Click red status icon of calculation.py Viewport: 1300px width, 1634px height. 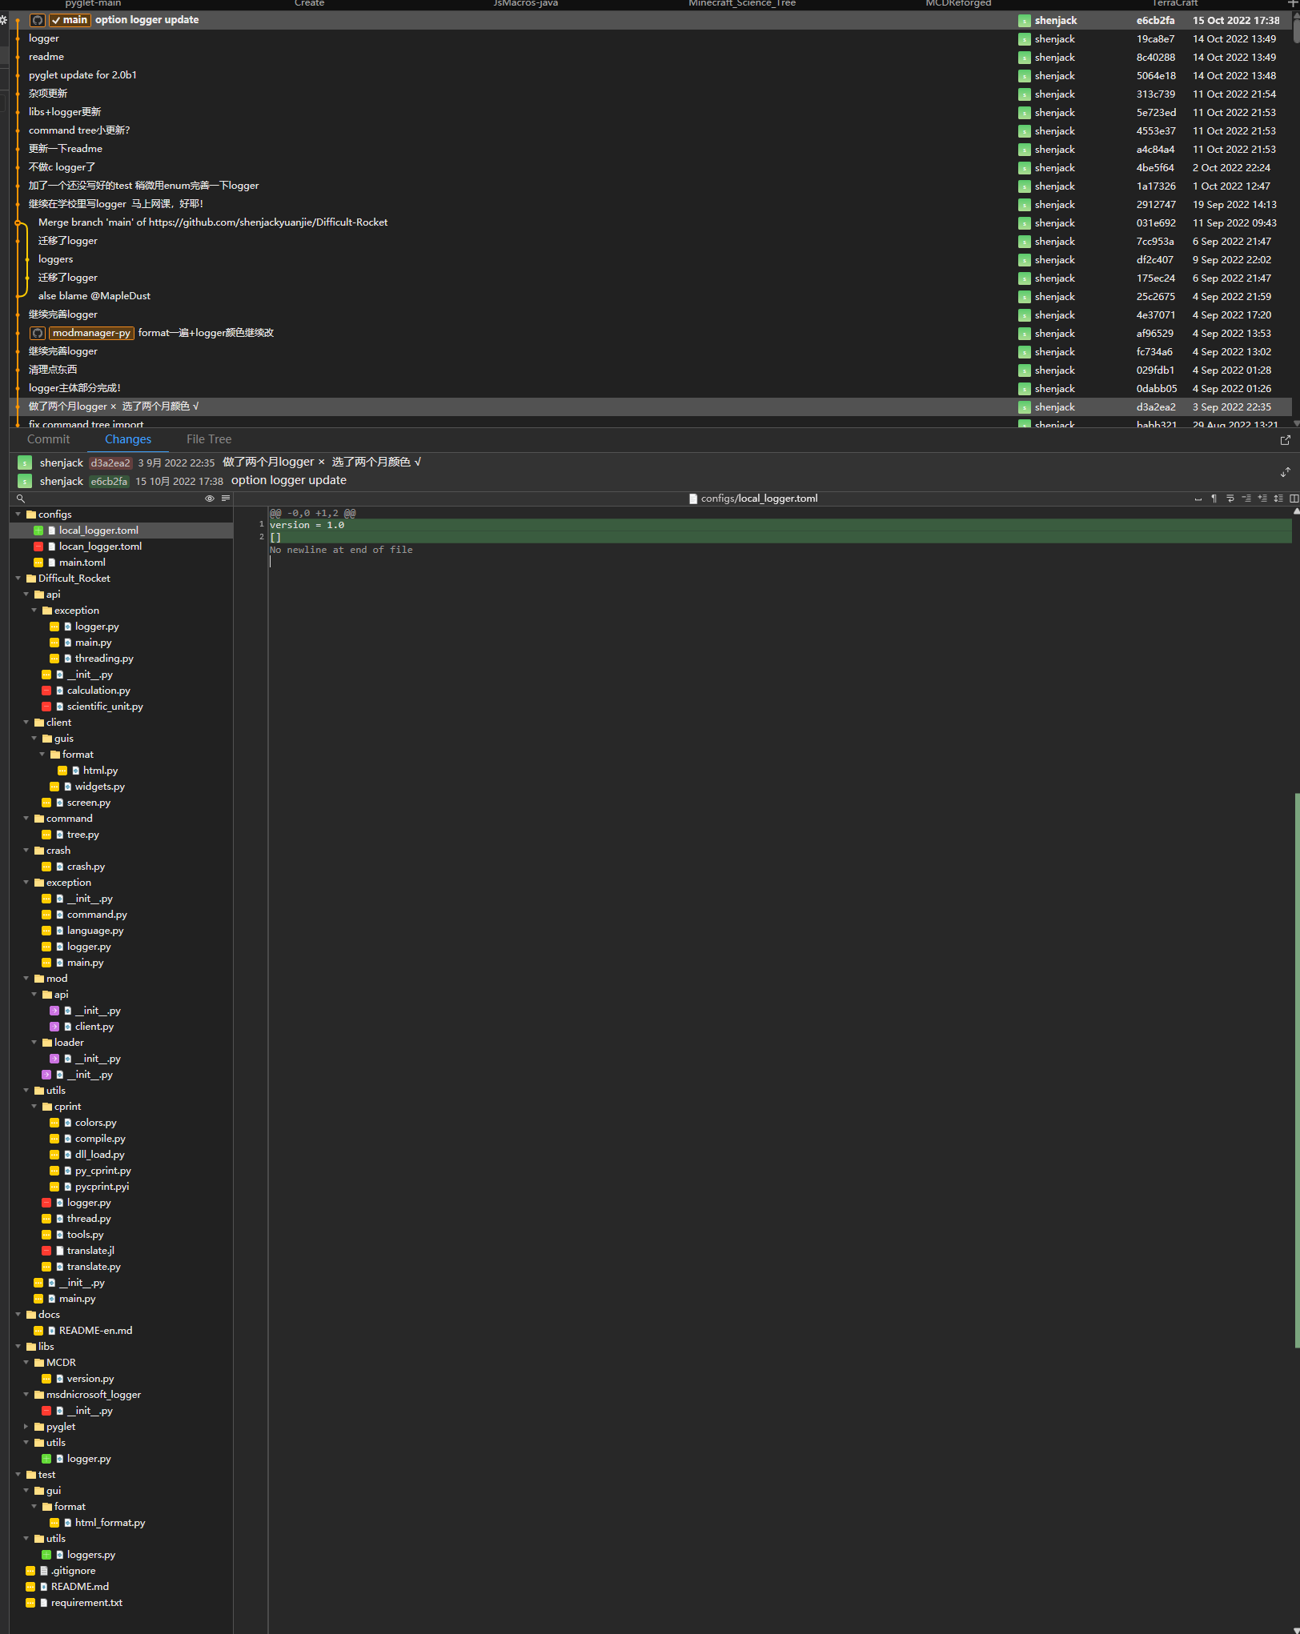(x=46, y=691)
